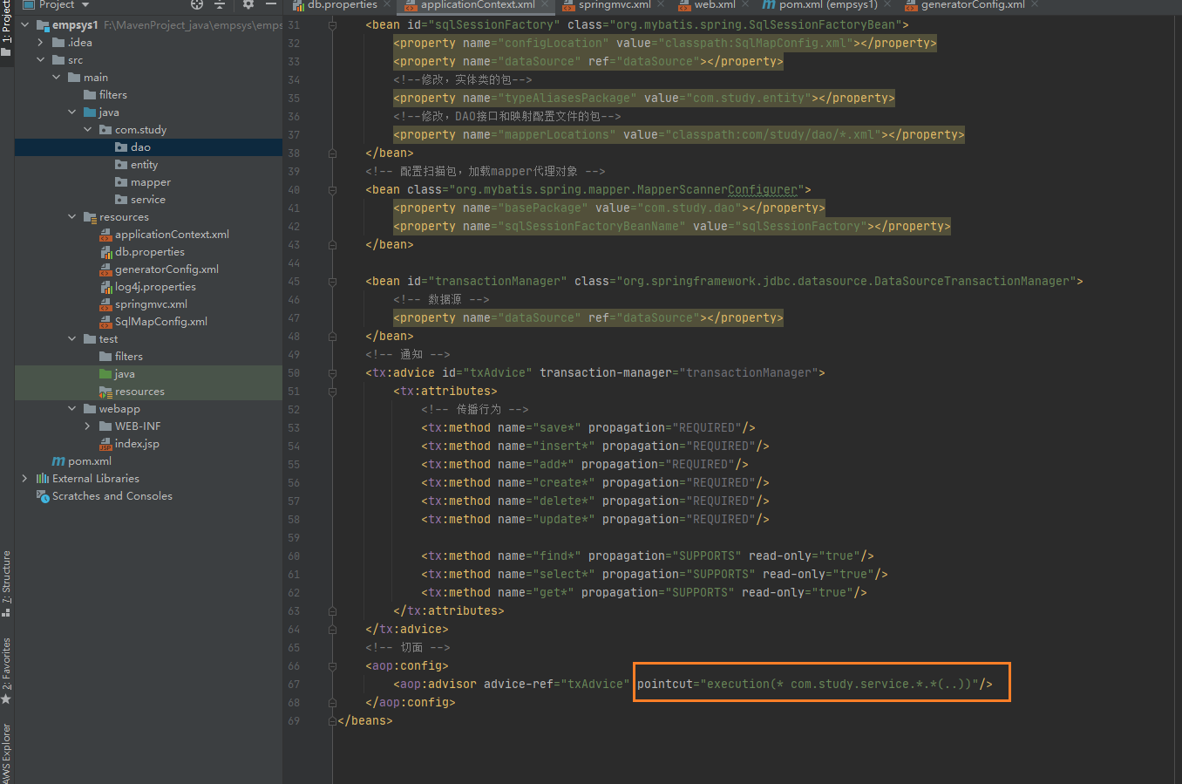
Task: Collapse the webapp folder
Action: click(x=72, y=409)
